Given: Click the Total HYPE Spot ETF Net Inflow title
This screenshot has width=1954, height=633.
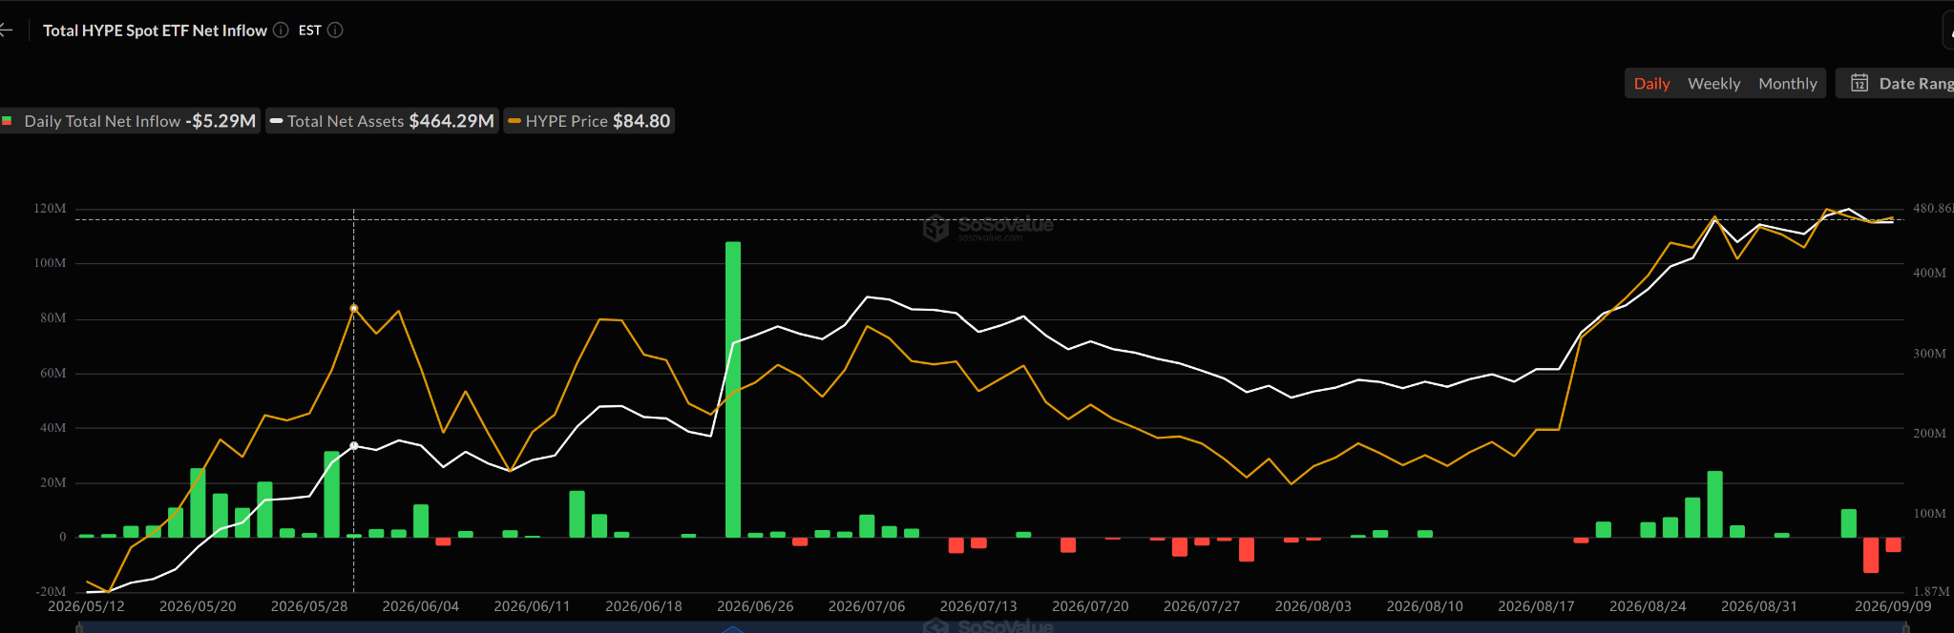Looking at the screenshot, I should (155, 31).
